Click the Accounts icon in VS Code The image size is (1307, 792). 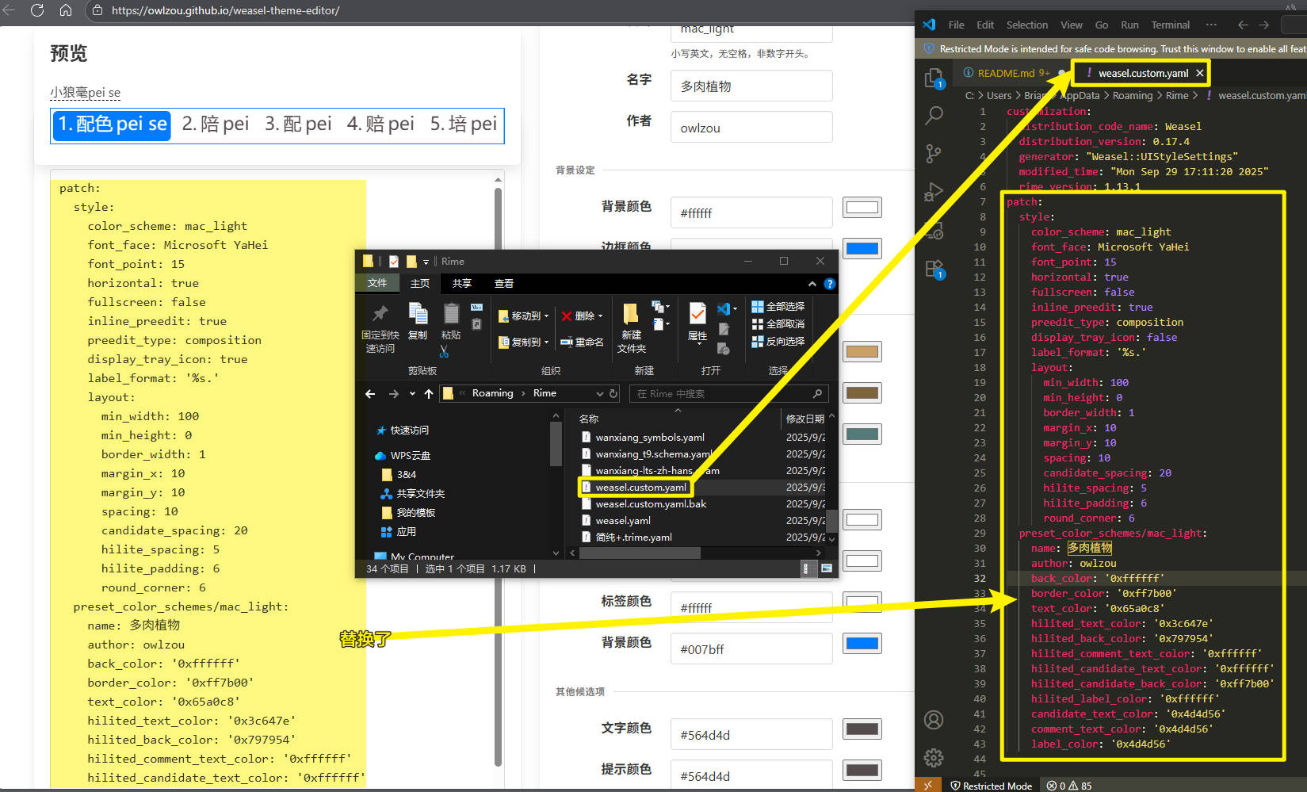934,720
